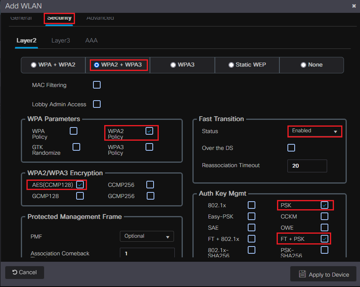Uncheck the AES(CCMP128) encryption checkbox
Screen dimensions: 360x287
point(80,185)
